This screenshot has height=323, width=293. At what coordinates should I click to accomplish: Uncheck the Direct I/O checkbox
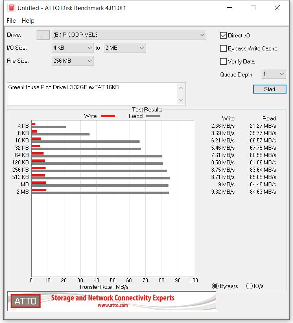(x=223, y=35)
